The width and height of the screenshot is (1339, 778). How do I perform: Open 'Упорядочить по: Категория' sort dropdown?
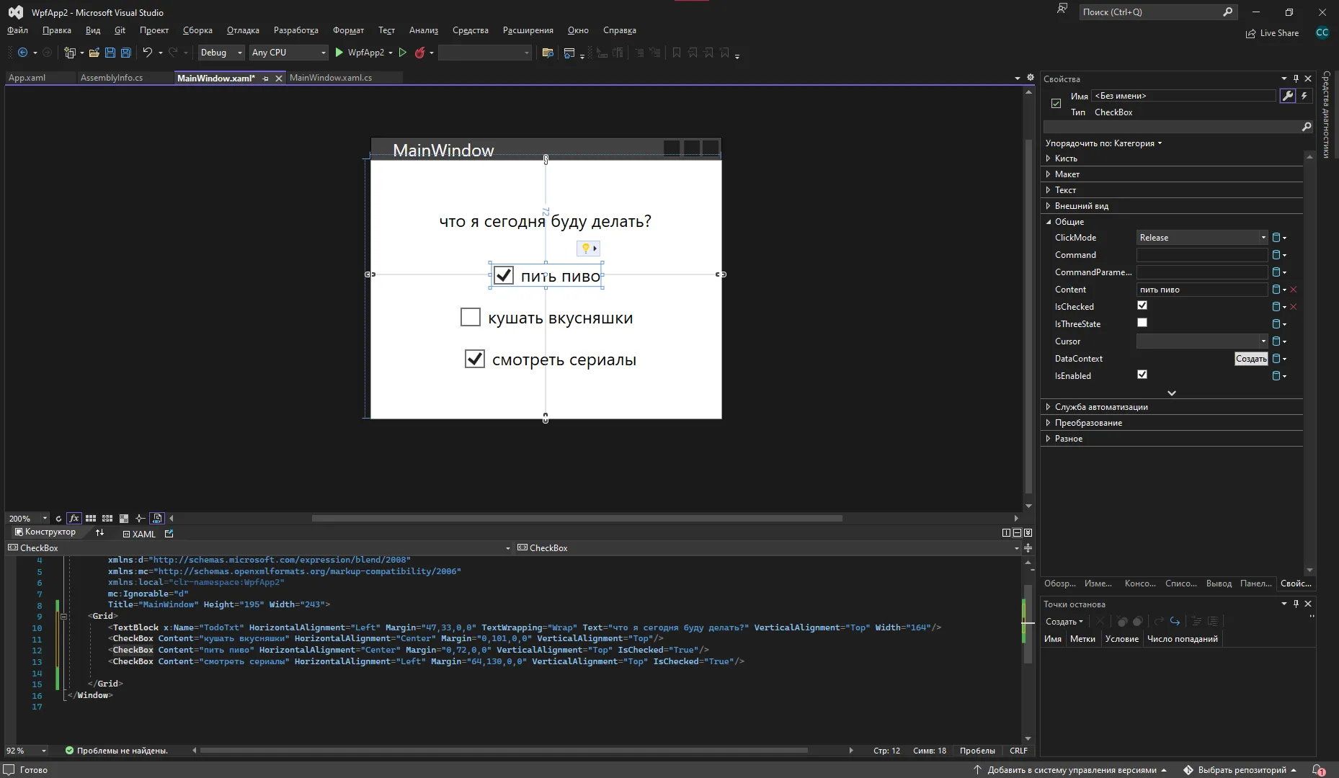coord(1103,143)
